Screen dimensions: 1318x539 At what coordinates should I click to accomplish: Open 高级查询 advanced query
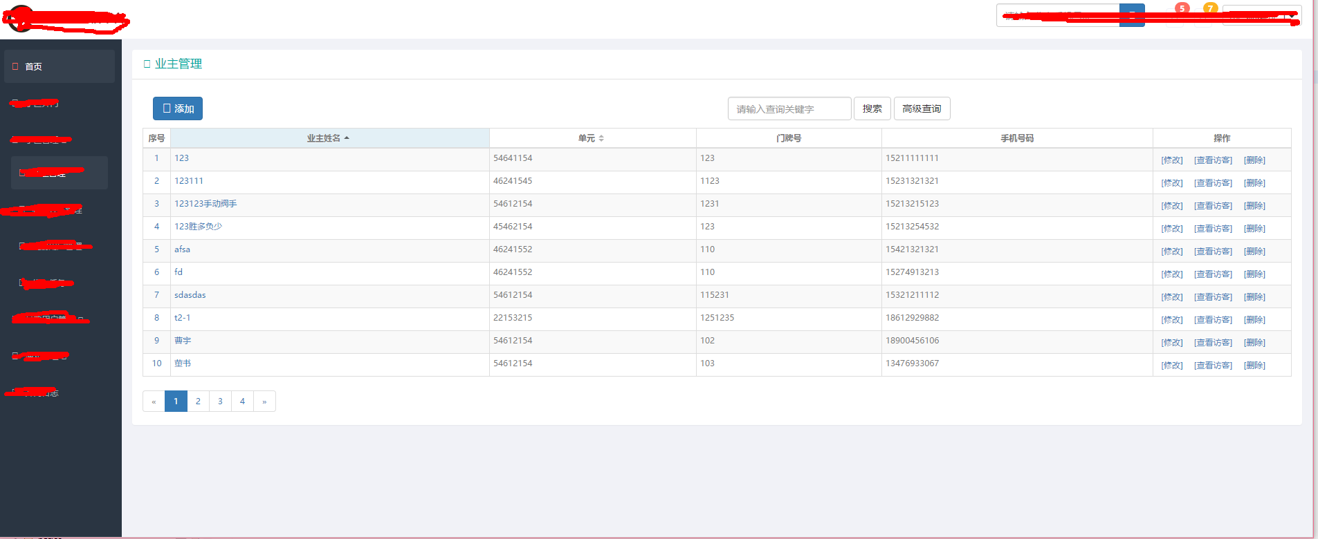[x=922, y=108]
